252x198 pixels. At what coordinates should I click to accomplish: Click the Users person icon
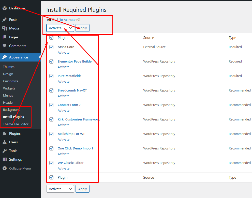[x=5, y=142]
